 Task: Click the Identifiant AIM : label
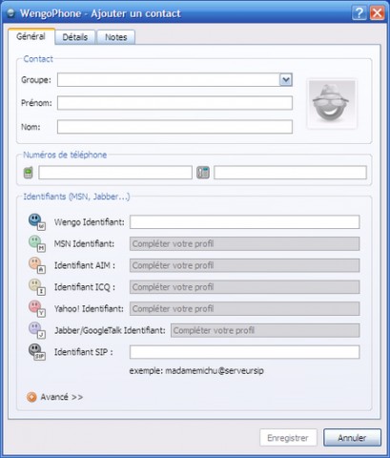click(x=85, y=265)
